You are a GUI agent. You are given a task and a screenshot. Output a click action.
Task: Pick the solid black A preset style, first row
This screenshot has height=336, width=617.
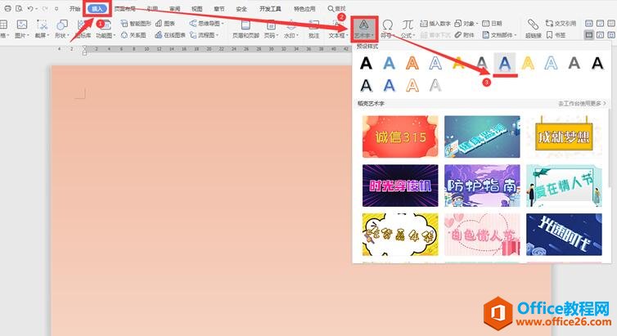[x=366, y=63]
